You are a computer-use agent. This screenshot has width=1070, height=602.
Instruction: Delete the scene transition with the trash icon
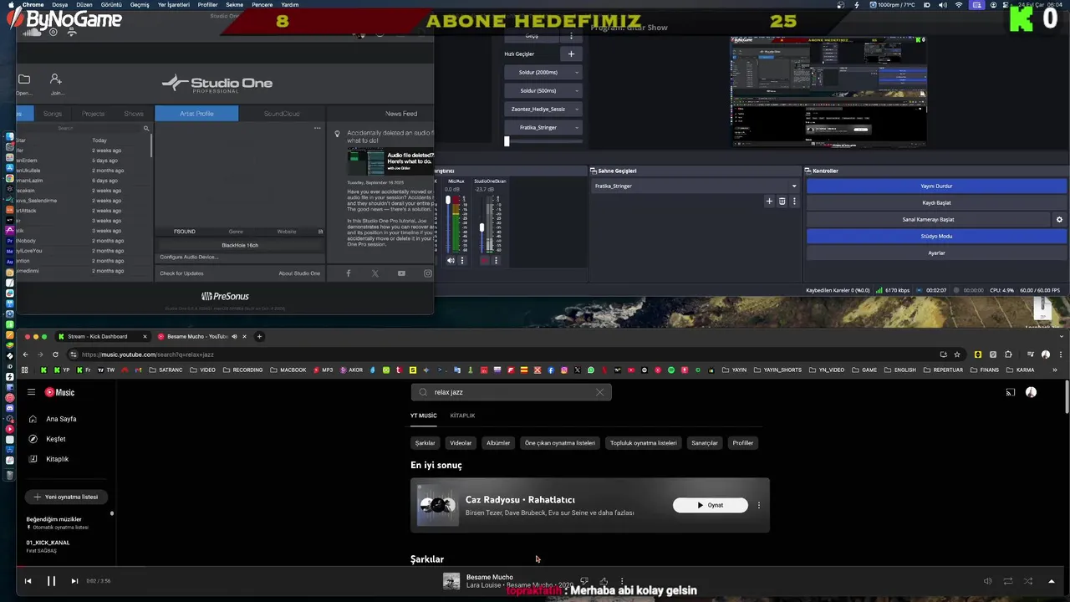click(x=782, y=201)
